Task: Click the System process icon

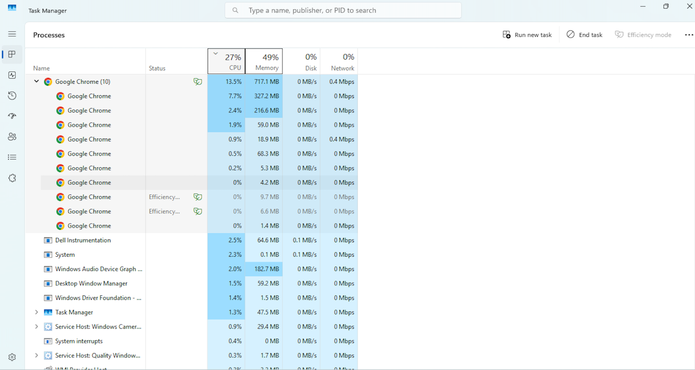Action: click(48, 254)
